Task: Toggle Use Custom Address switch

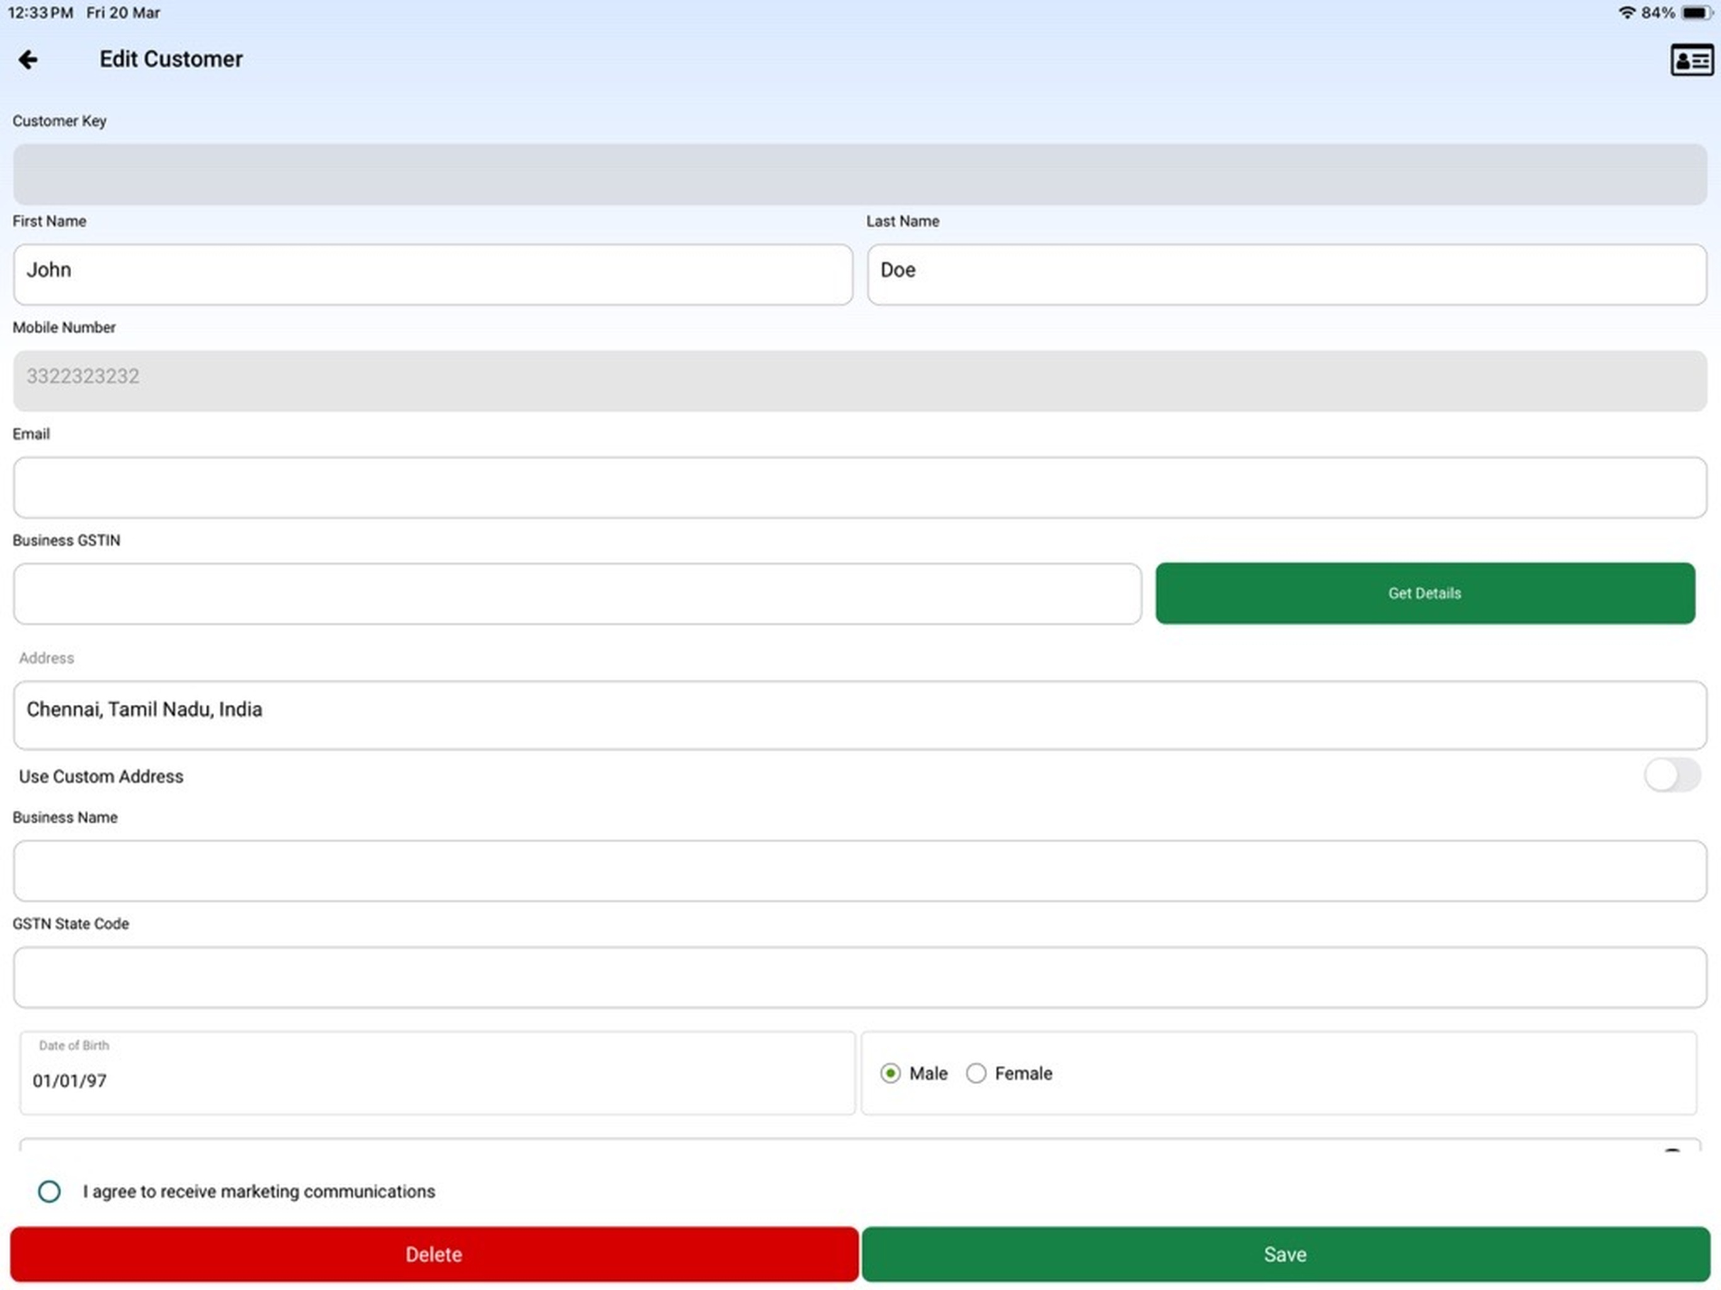Action: click(1672, 775)
